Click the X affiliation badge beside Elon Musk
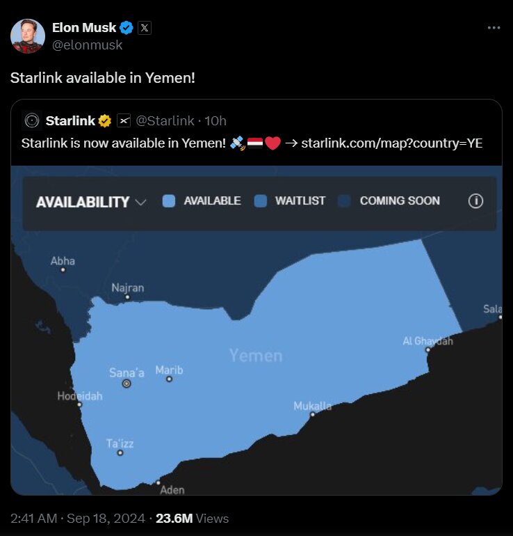 point(144,28)
